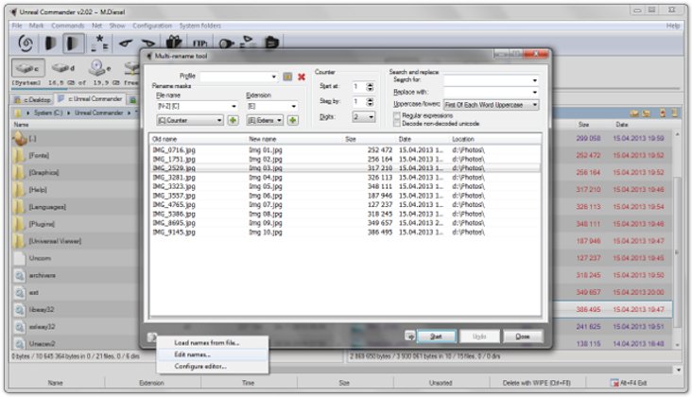Save profile with yellow icon
692x397 pixels.
(287, 76)
